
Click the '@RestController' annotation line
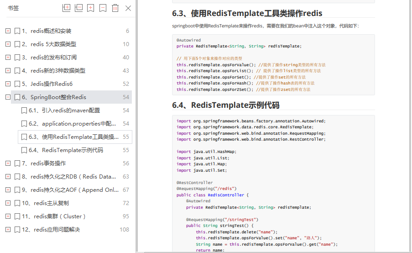[x=195, y=183]
